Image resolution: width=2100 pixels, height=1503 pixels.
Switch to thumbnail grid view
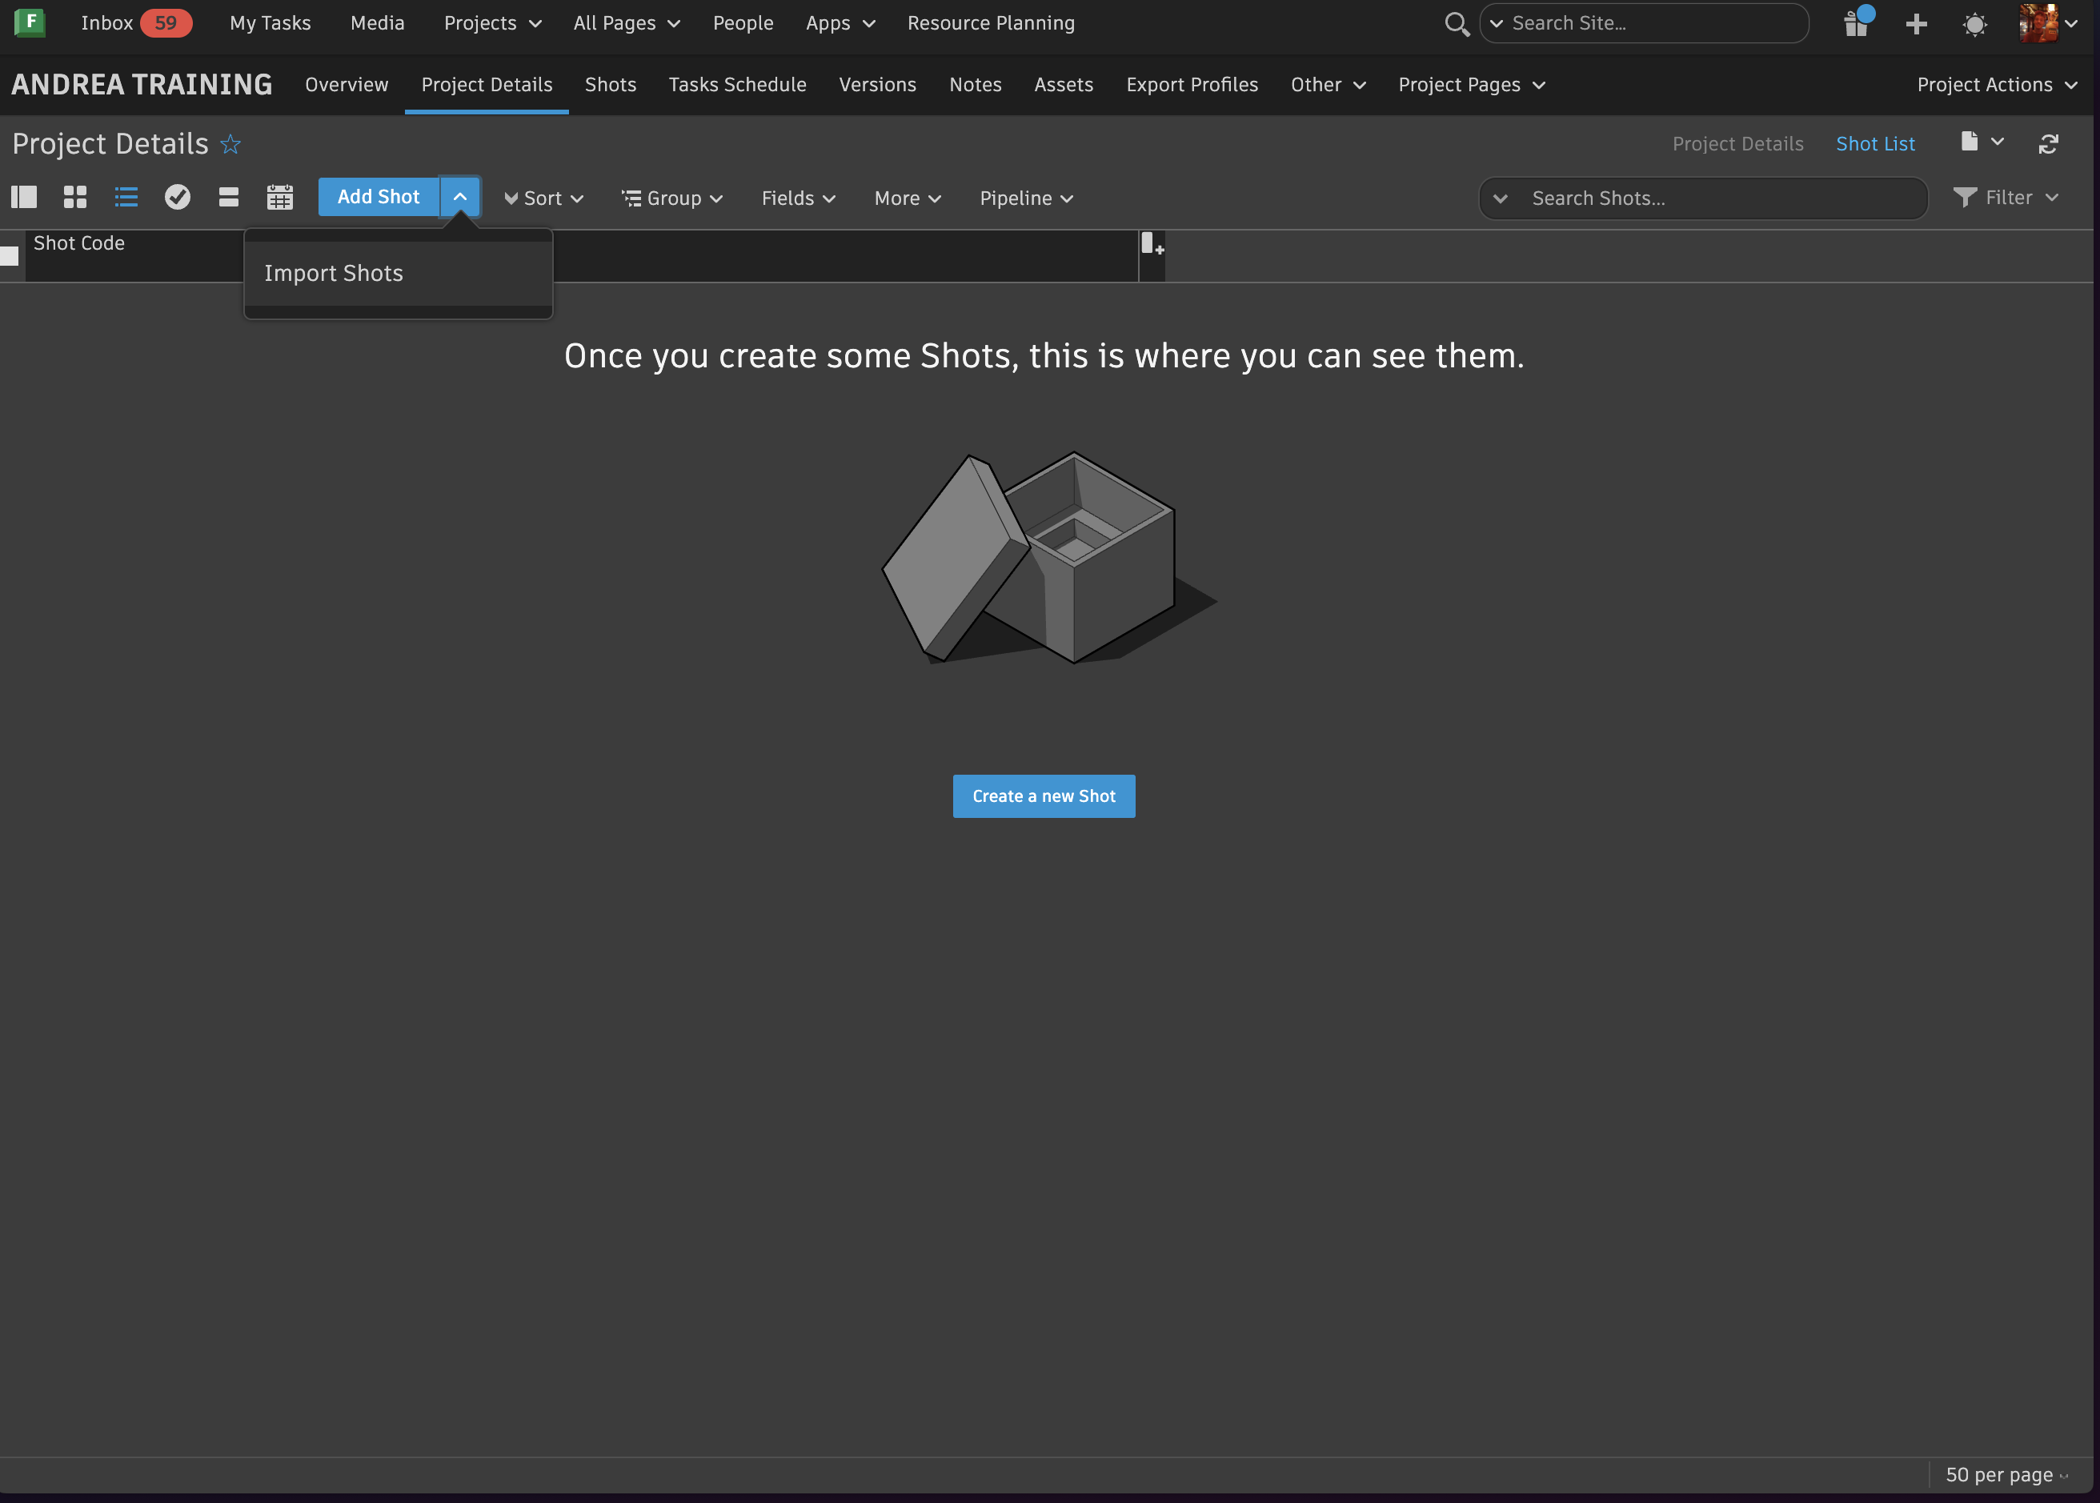[x=75, y=197]
